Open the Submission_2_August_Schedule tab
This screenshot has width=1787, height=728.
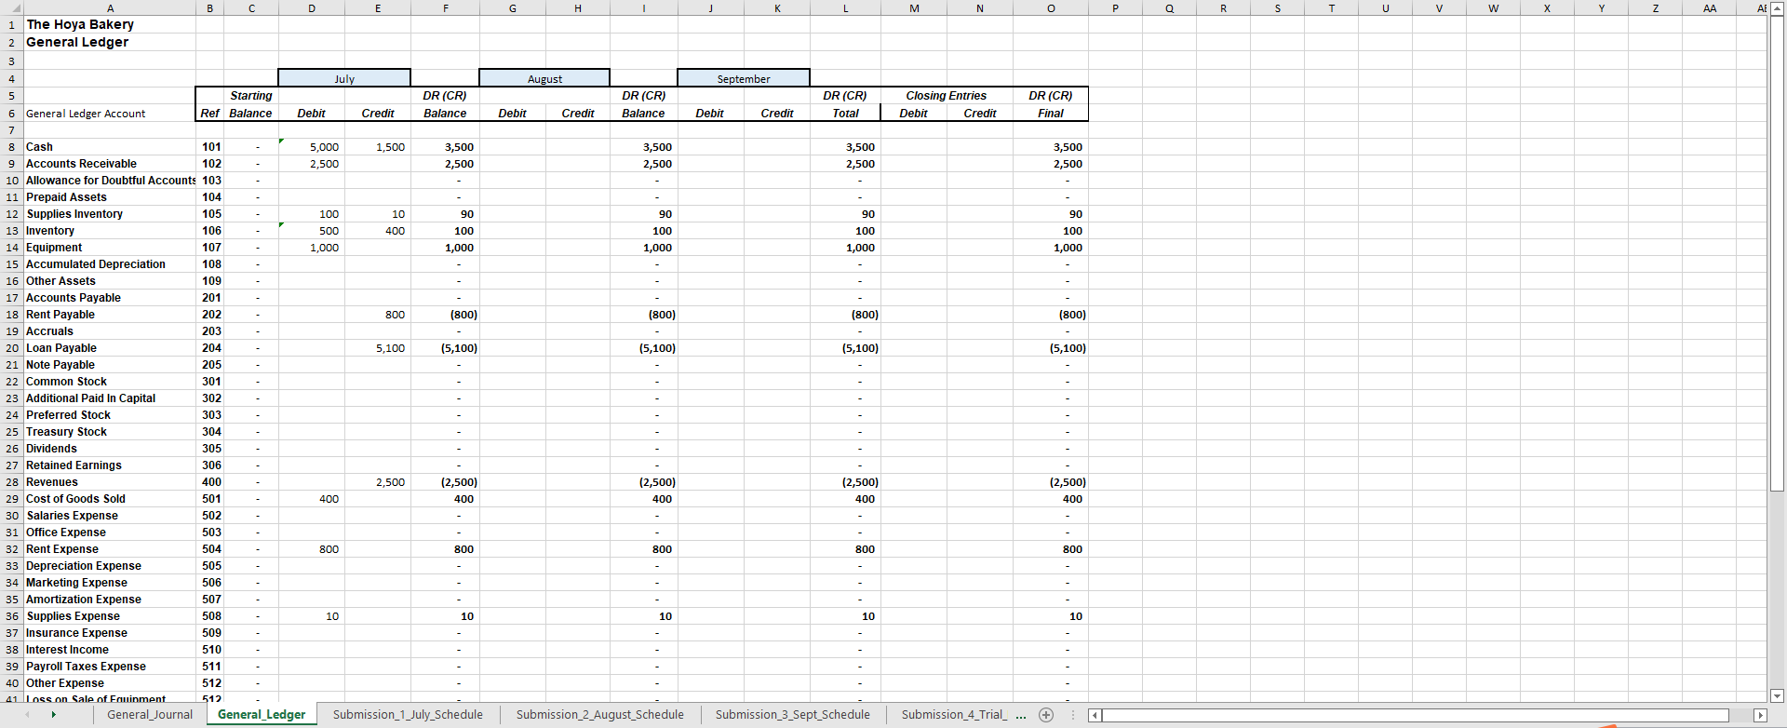coord(600,715)
